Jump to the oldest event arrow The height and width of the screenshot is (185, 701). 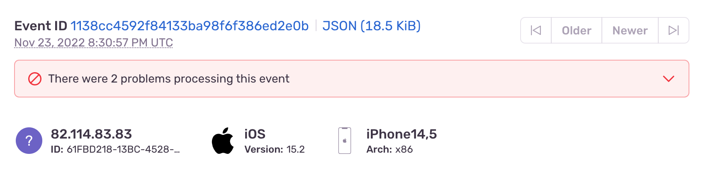click(x=536, y=30)
